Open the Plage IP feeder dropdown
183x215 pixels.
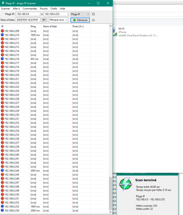pyautogui.click(x=80, y=14)
